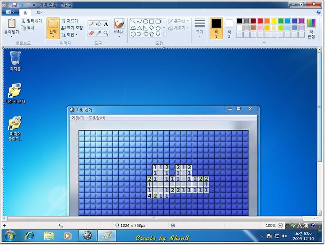Choose the Diamond shape
This screenshot has height=245, width=325.
coord(152,28)
